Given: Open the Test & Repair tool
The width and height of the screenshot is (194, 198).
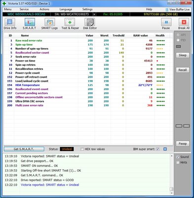Looking at the screenshot, I should 70,22.
